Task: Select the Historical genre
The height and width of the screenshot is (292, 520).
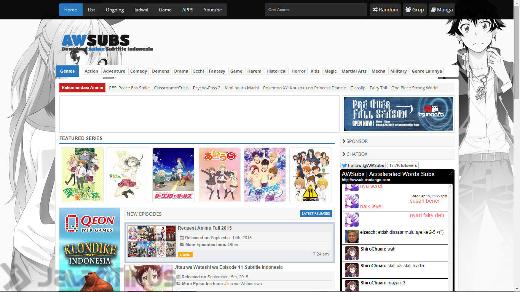Action: click(x=276, y=71)
